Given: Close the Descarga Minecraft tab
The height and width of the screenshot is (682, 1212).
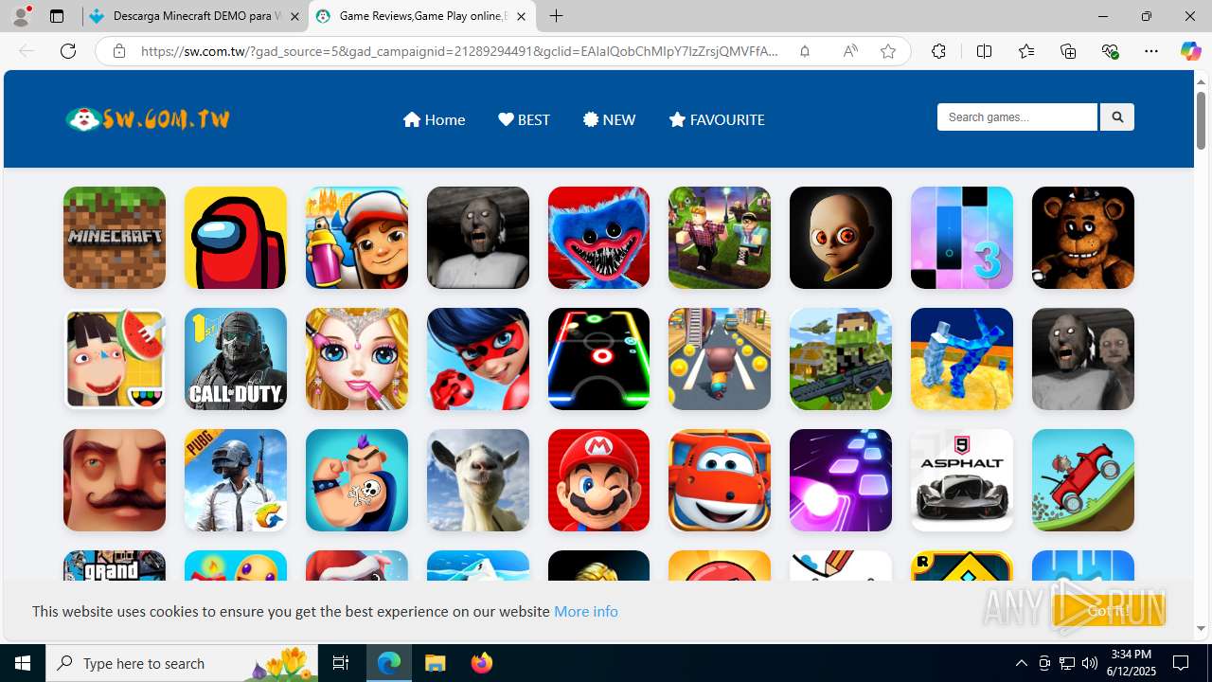Looking at the screenshot, I should [294, 16].
